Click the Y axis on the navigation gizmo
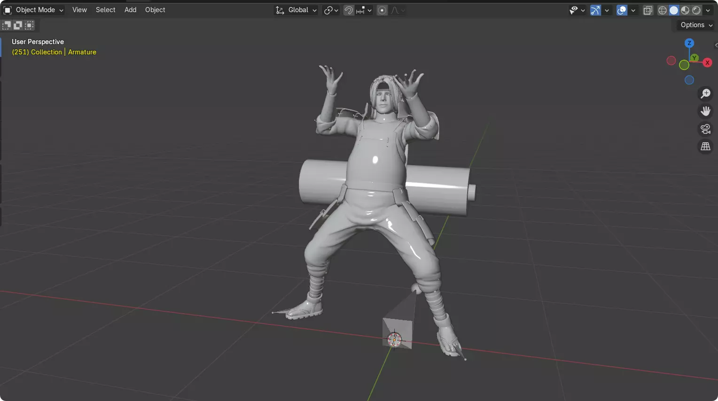This screenshot has height=401, width=718. pos(694,58)
